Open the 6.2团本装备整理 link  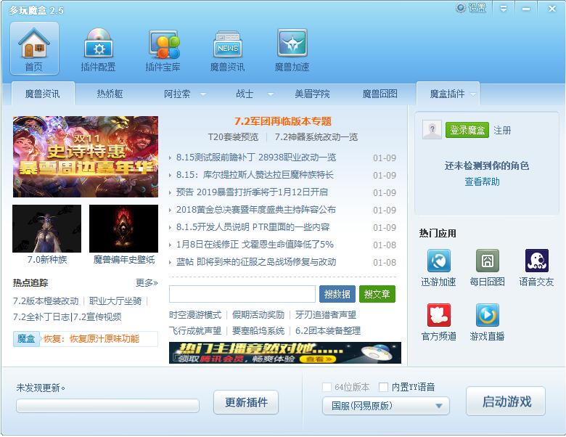[328, 331]
